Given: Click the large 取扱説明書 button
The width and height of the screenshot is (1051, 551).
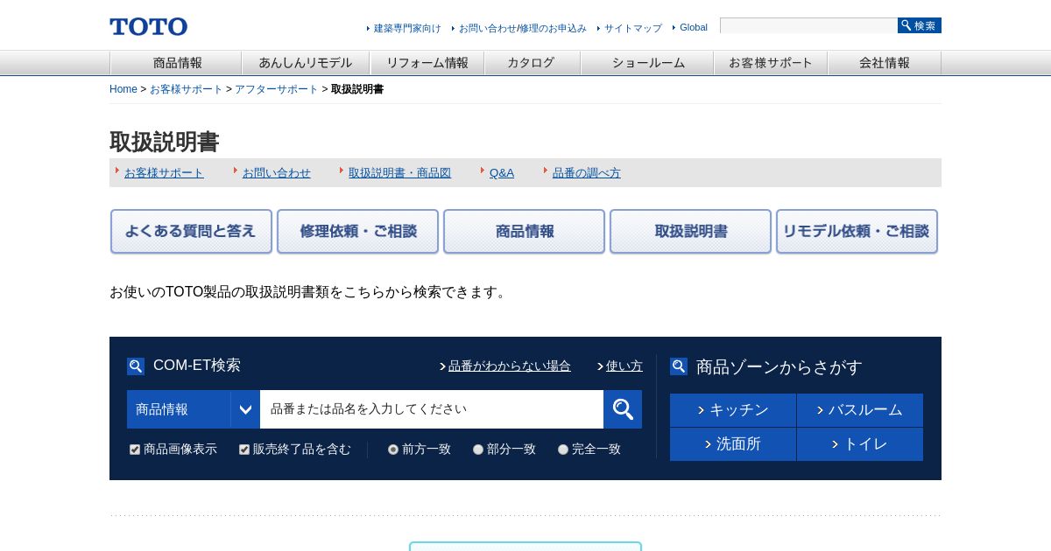Looking at the screenshot, I should point(690,232).
